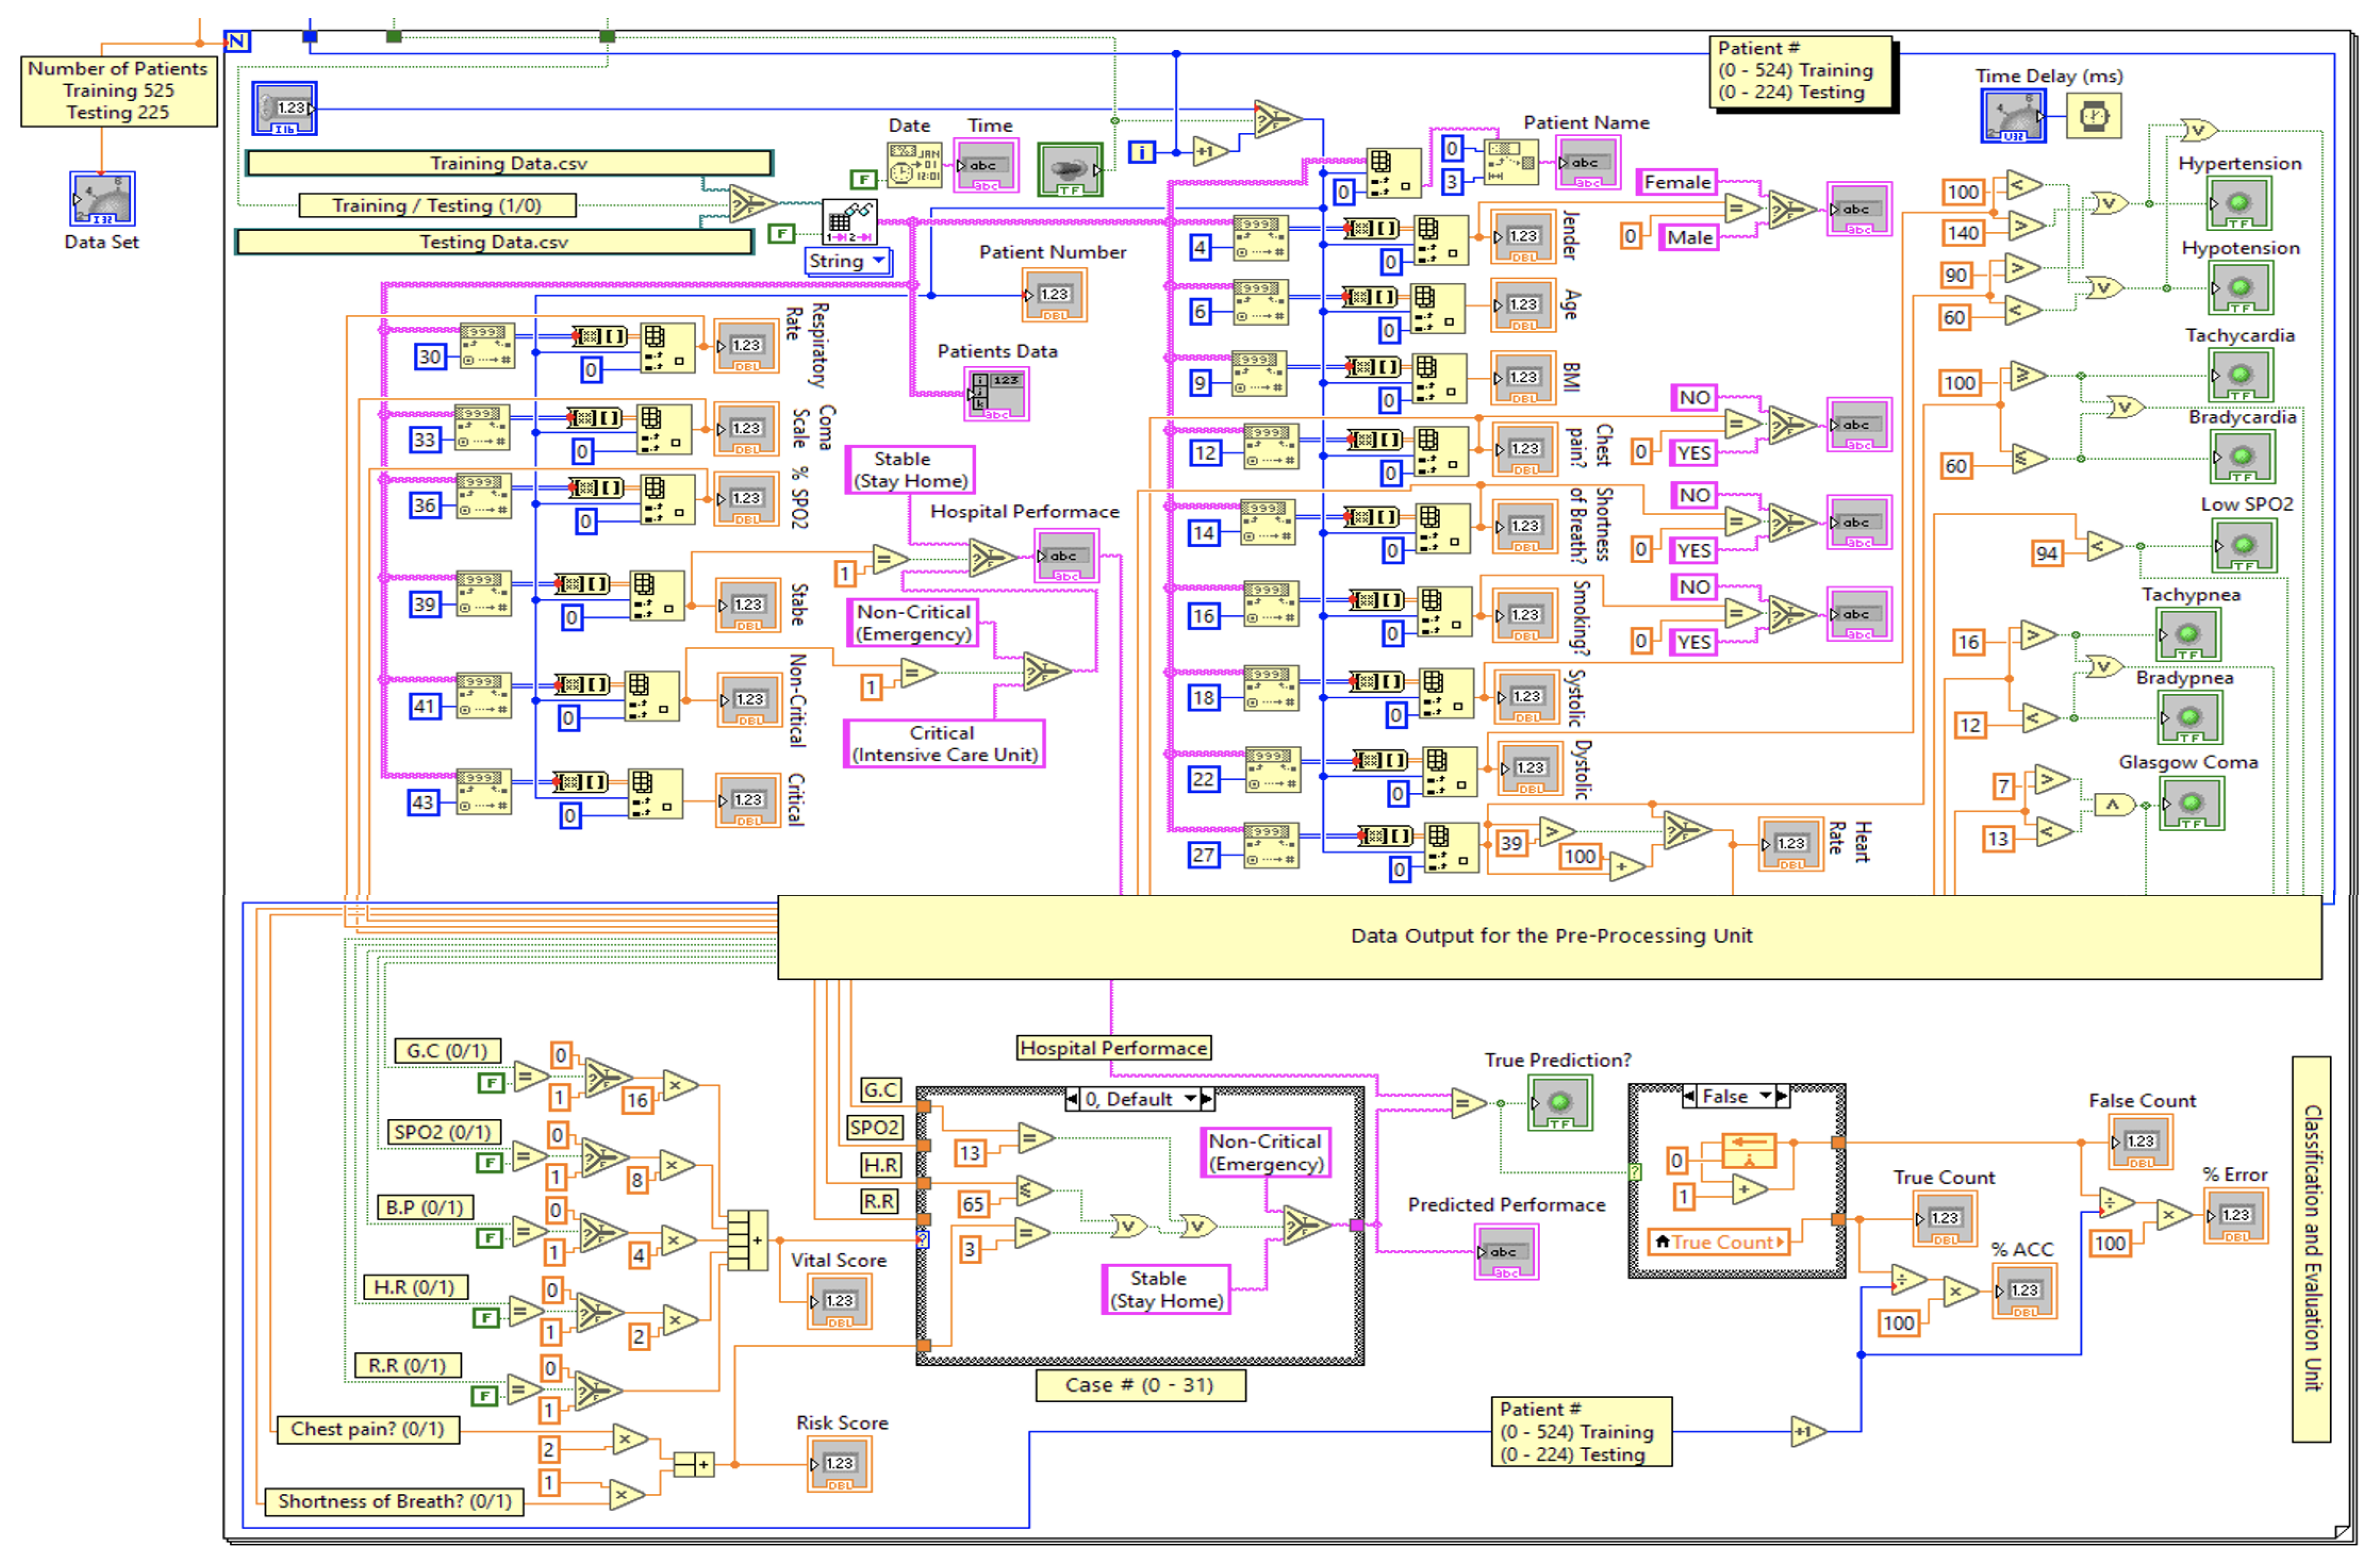Click the Risk Score numeric indicator terminal
The height and width of the screenshot is (1567, 2380).
click(839, 1465)
